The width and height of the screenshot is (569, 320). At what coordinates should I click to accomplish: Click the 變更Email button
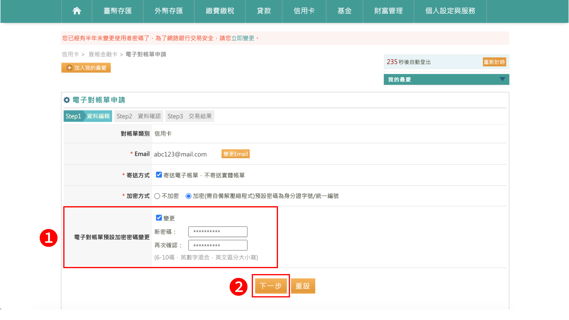[x=235, y=154]
